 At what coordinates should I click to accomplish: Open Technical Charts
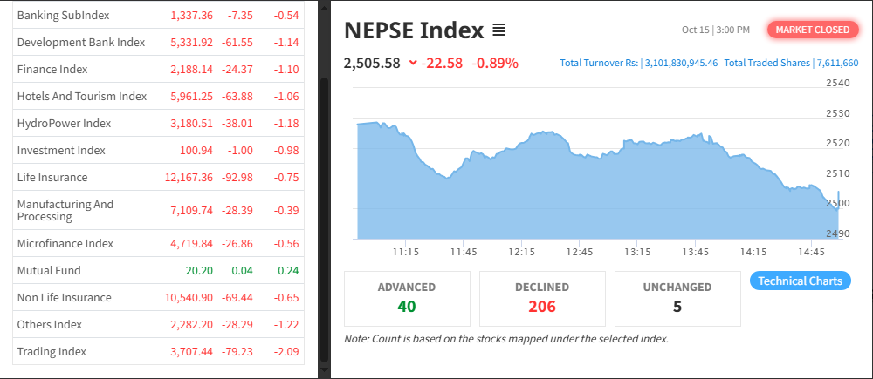coord(800,281)
